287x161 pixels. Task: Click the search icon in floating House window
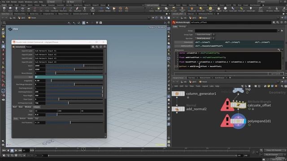tap(97, 47)
